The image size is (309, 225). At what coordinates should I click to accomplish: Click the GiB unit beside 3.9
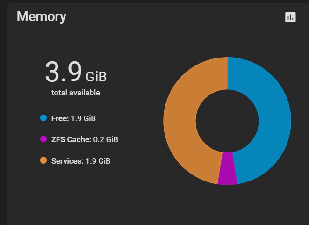[x=96, y=75]
